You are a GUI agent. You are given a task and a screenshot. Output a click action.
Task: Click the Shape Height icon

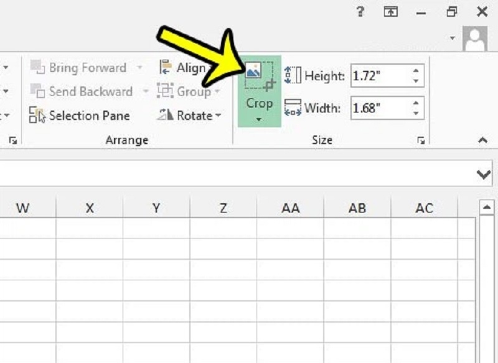tap(293, 76)
